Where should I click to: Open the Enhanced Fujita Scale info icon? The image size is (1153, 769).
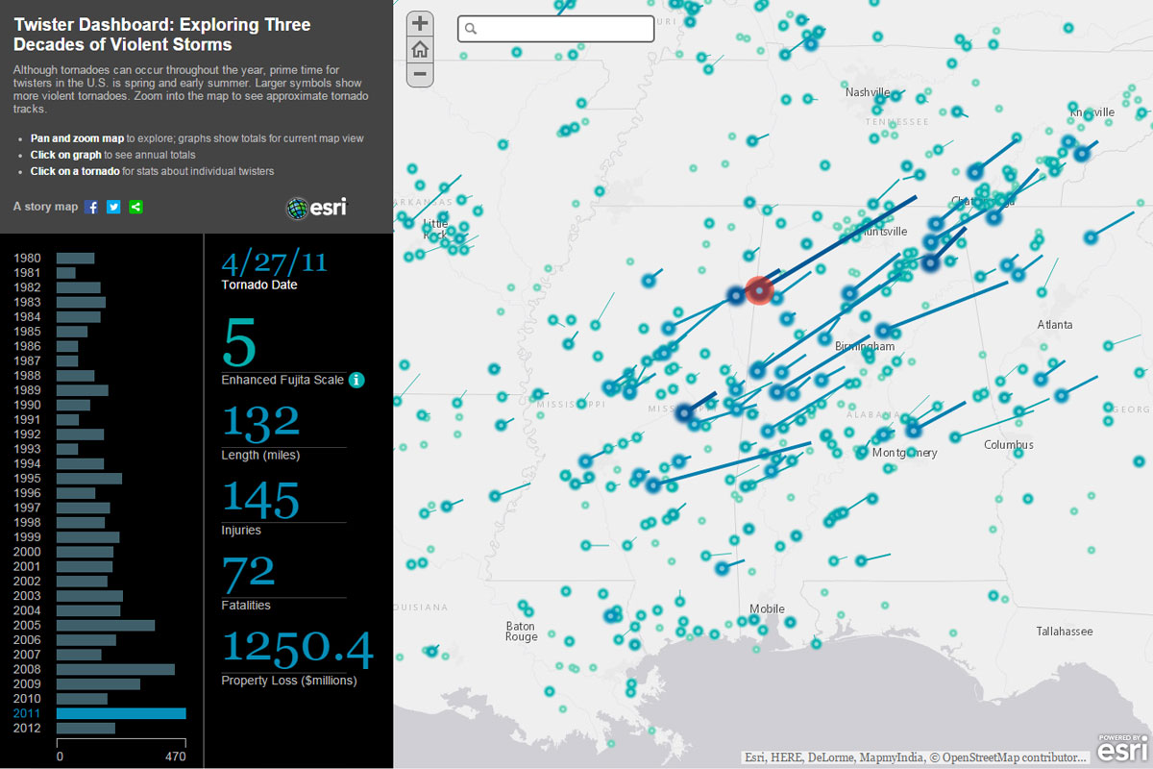(x=356, y=380)
